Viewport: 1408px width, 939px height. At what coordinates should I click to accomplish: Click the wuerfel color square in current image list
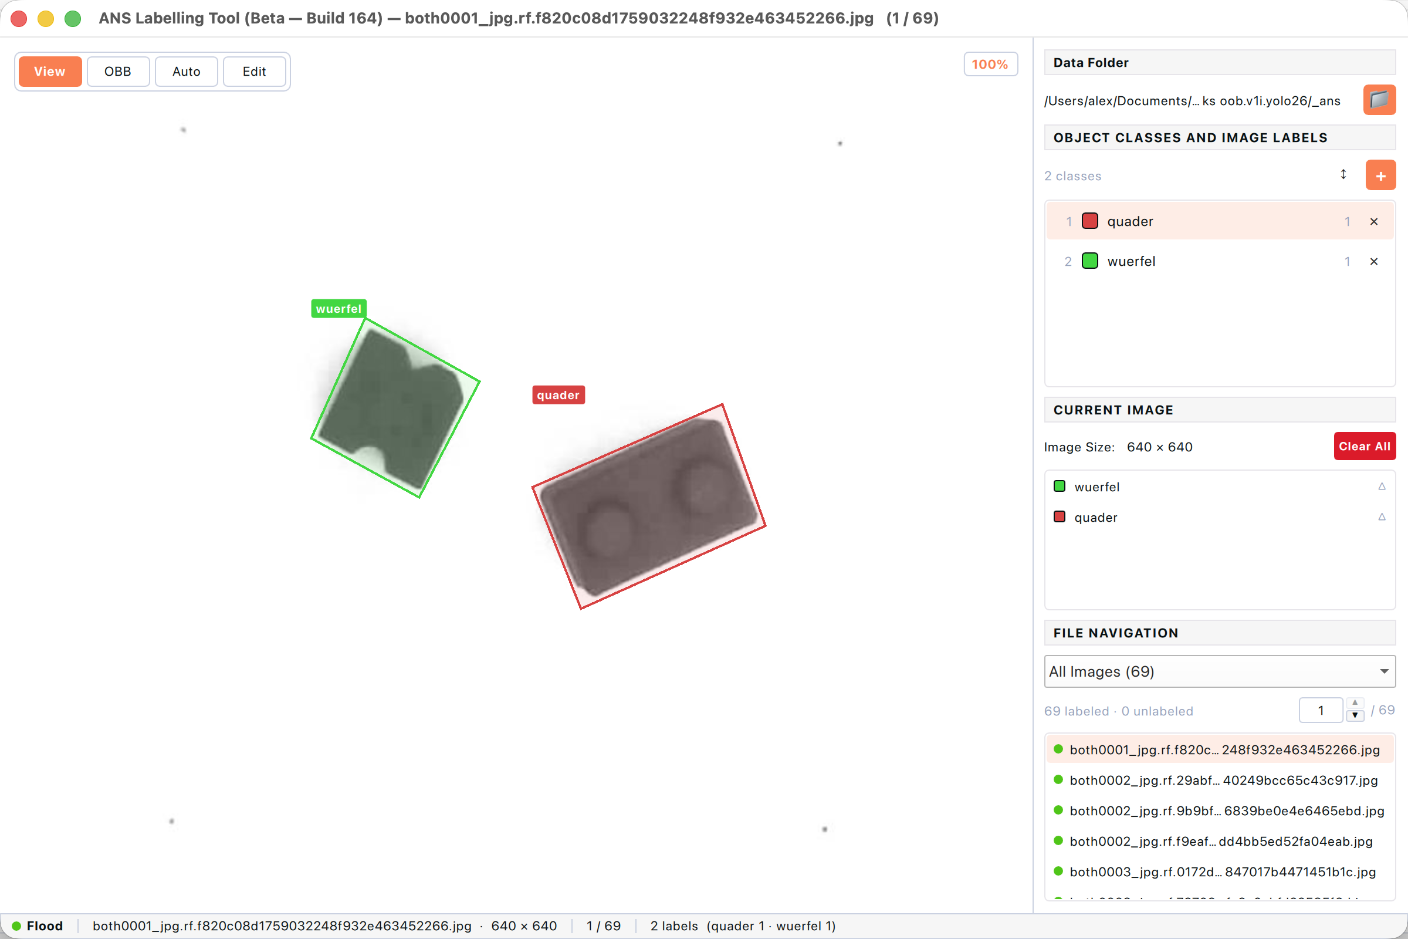click(x=1060, y=486)
